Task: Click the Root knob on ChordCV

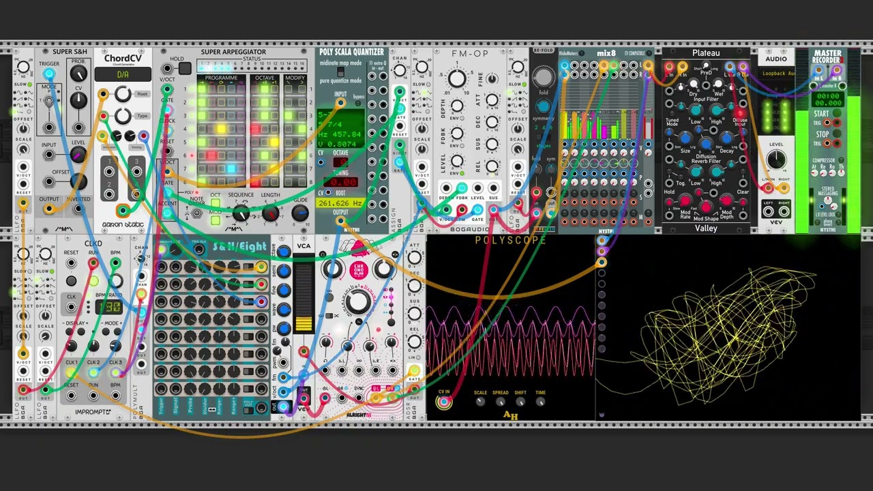Action: click(123, 94)
